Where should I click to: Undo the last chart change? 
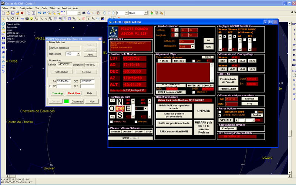(40, 13)
